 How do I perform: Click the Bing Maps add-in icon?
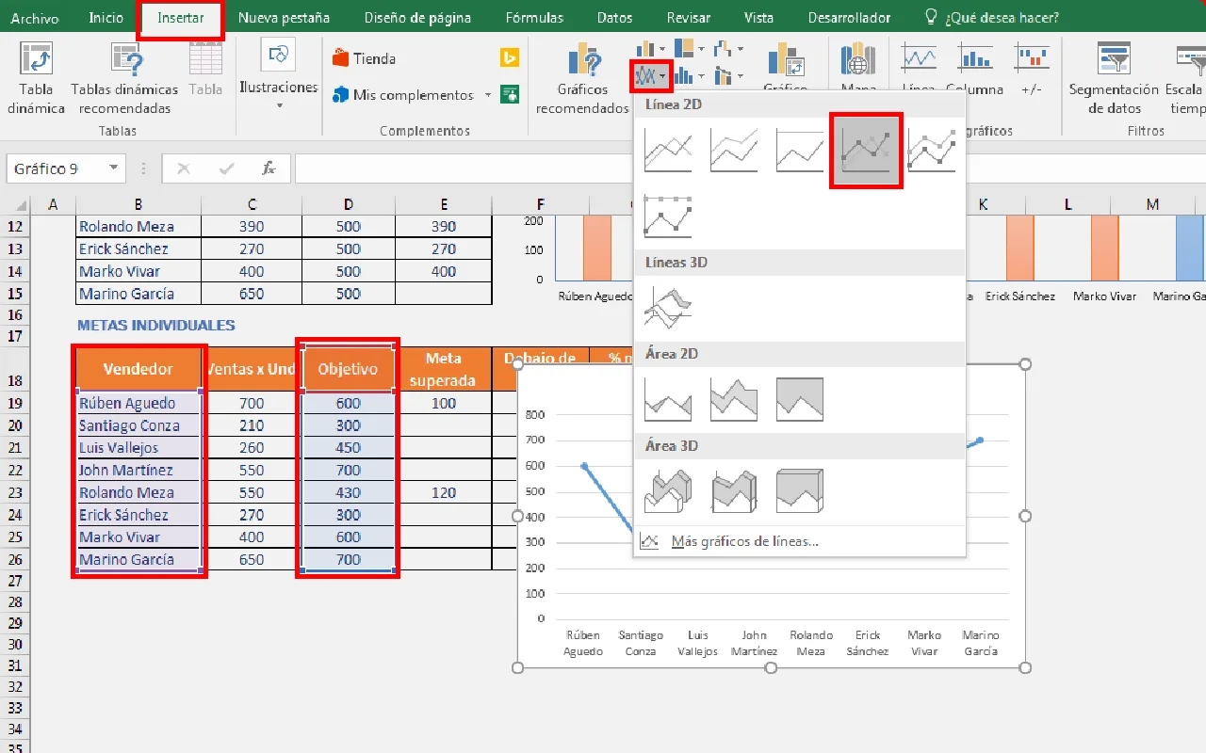click(x=510, y=58)
